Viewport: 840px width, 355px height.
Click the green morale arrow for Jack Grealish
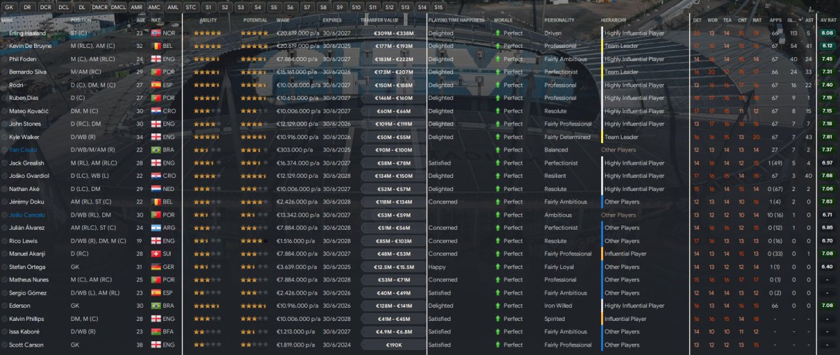498,163
